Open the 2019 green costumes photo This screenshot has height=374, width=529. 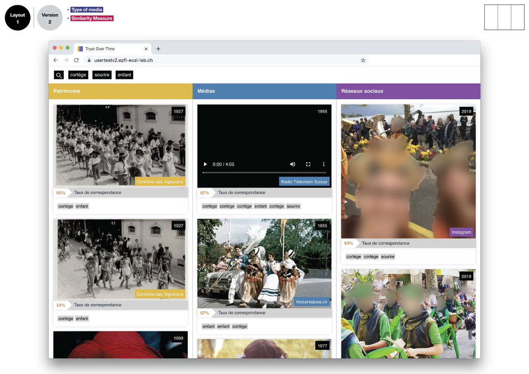pyautogui.click(x=408, y=314)
